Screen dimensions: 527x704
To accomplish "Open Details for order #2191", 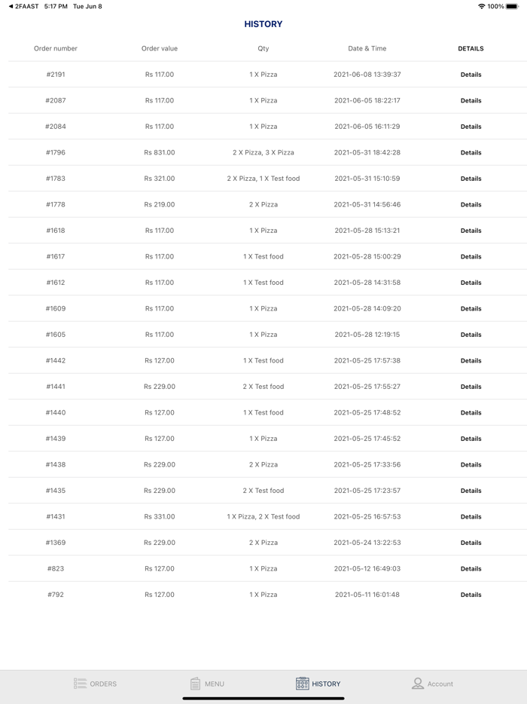I will click(471, 75).
